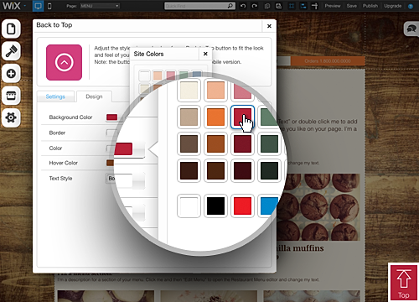Image resolution: width=419 pixels, height=302 pixels.
Task: Undo the last action
Action: click(243, 6)
